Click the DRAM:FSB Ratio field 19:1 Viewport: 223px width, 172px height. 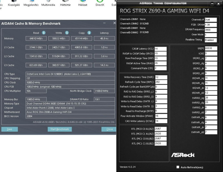pos(104,99)
